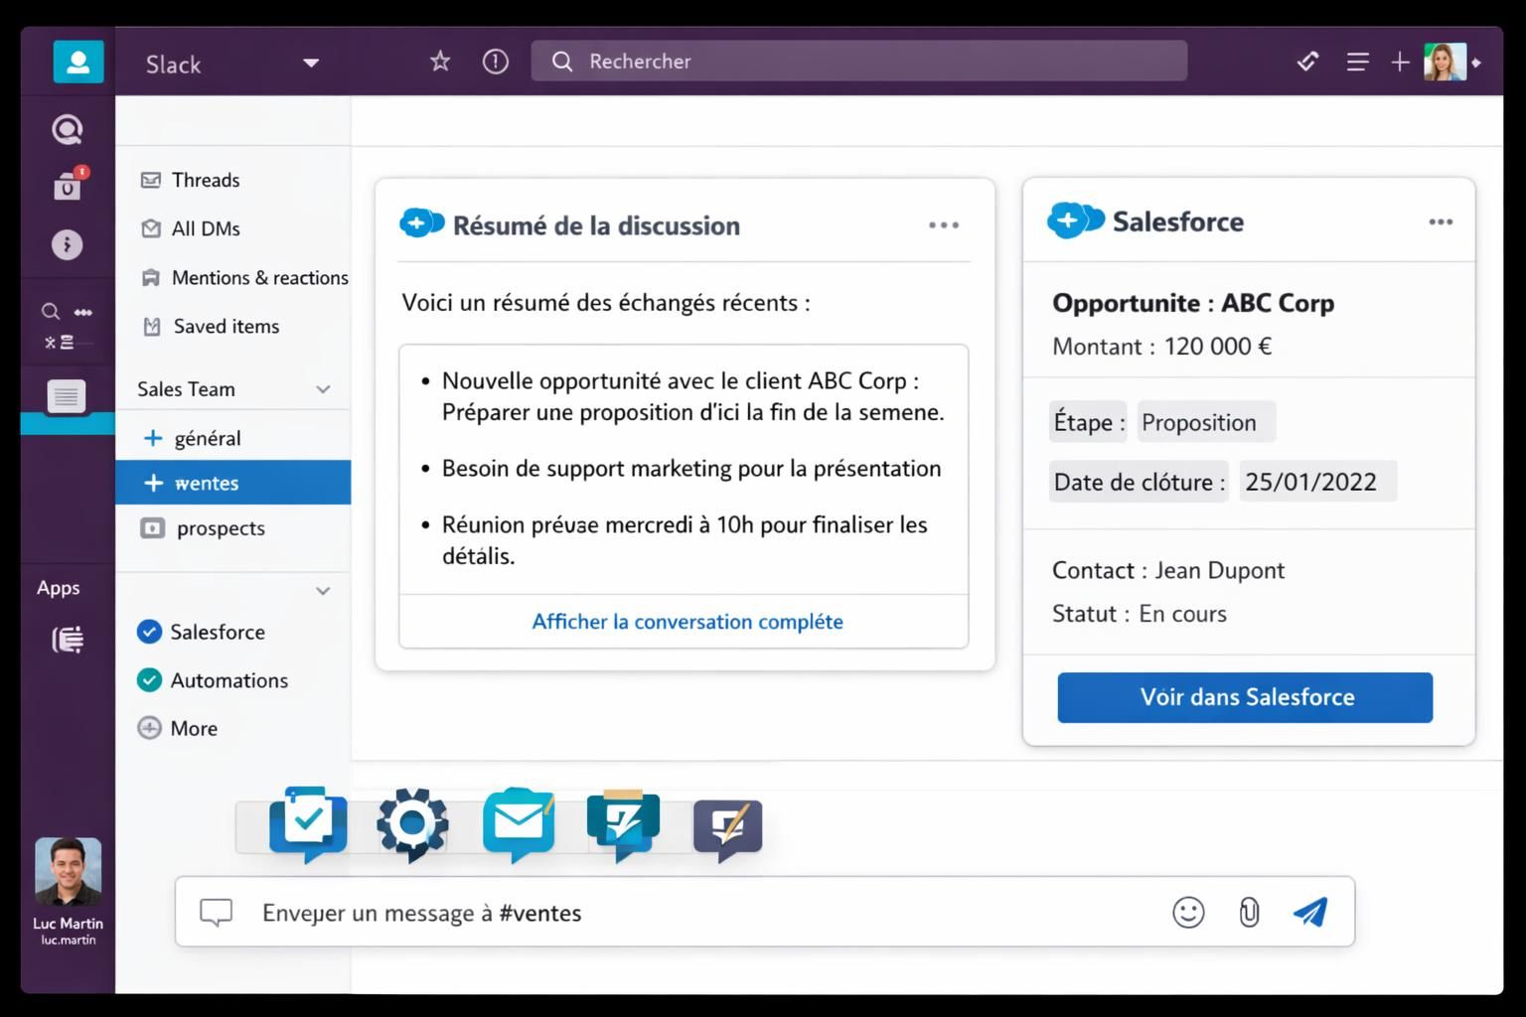
Task: Open Luc Martin profile photo
Action: [68, 872]
